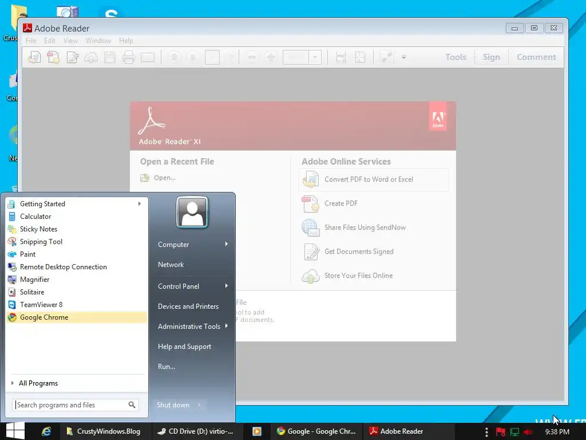Viewport: 586px width, 440px height.
Task: Open Internet Explorer from taskbar
Action: click(x=46, y=431)
